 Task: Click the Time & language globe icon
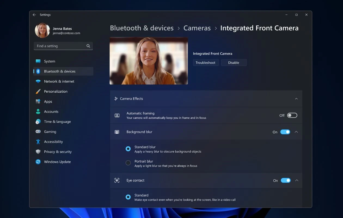pos(38,122)
